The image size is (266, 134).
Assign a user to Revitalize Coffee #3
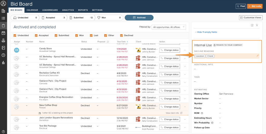coord(17,74)
